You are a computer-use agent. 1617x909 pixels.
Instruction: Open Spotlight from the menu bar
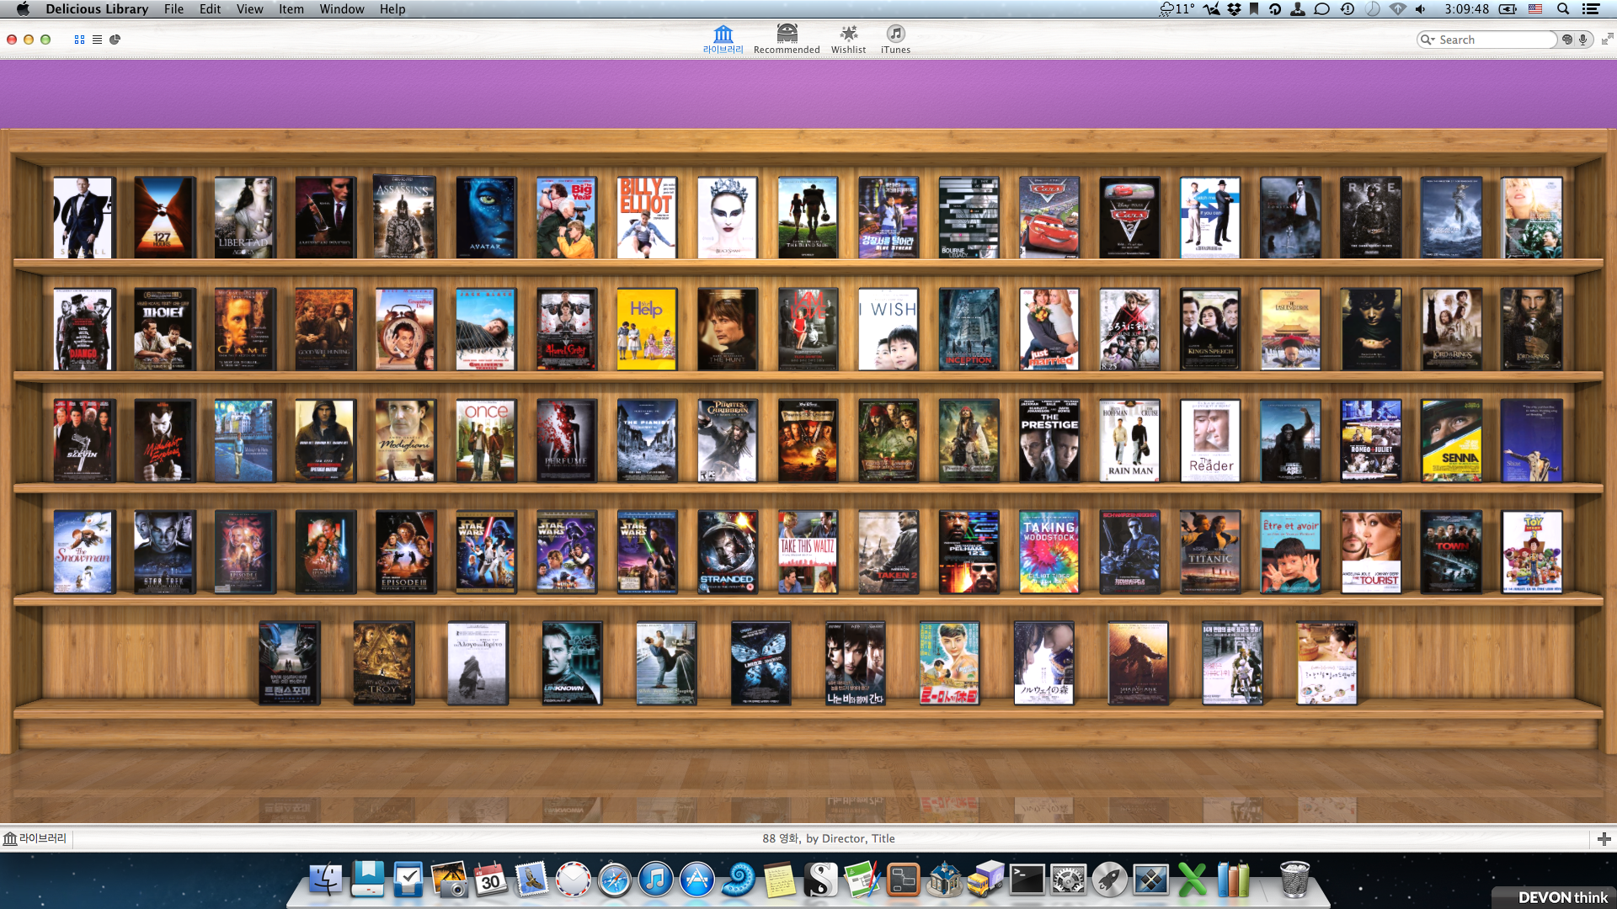[1562, 9]
